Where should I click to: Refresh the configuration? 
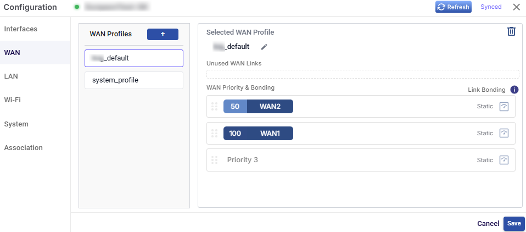(453, 7)
